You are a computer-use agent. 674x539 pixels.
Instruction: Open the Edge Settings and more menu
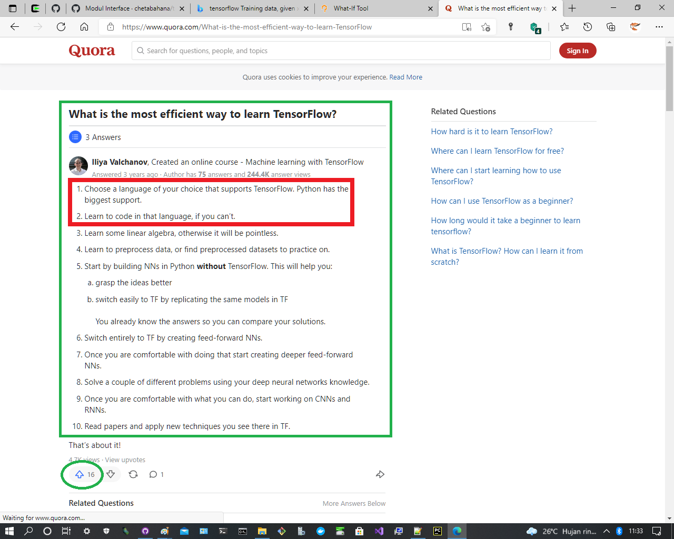(659, 27)
